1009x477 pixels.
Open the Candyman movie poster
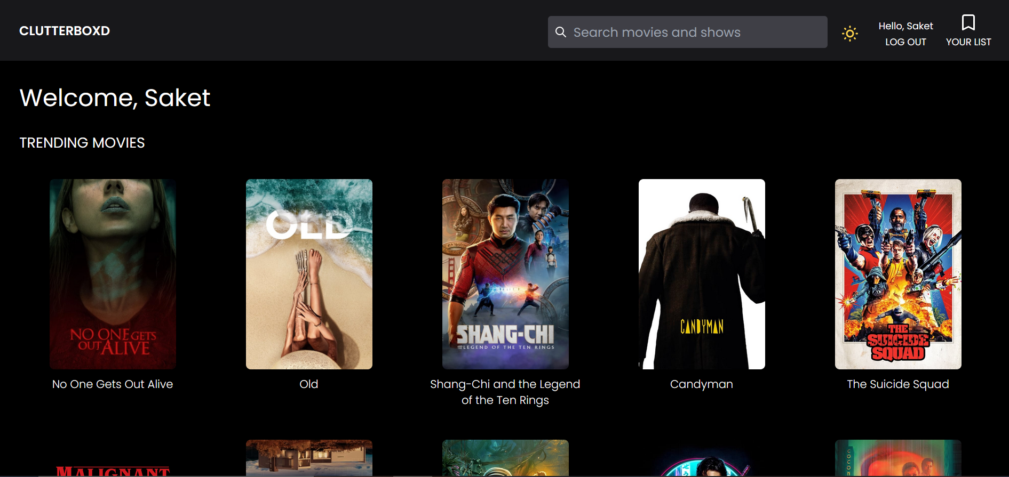pos(702,274)
